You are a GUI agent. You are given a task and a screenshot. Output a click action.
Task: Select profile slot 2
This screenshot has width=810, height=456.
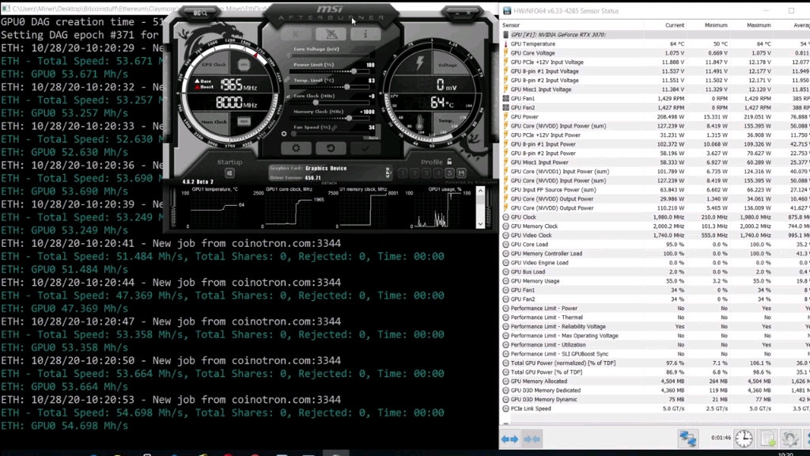pyautogui.click(x=414, y=173)
